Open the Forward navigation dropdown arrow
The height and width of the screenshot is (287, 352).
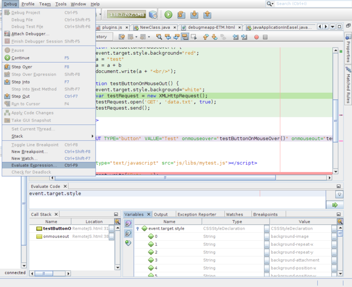coord(149,37)
